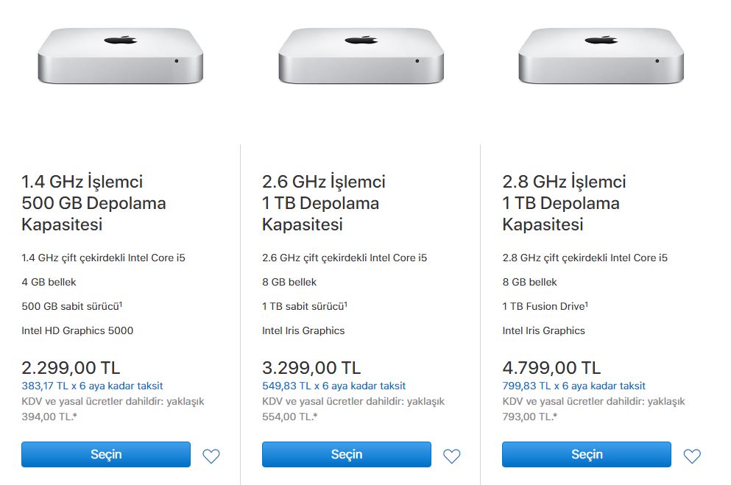Click the heart icon for 2.6 GHz model
This screenshot has height=485, width=731.
[451, 456]
